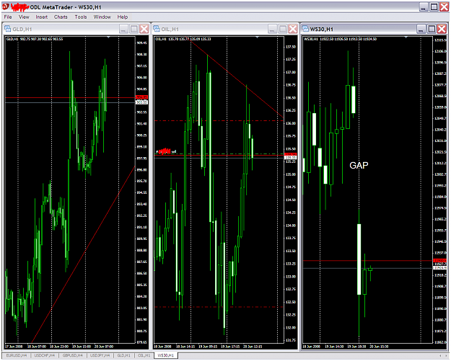Close the main MetaTrader window

point(444,7)
